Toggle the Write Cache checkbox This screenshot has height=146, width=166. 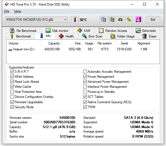12,86
